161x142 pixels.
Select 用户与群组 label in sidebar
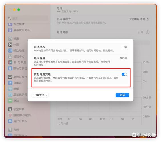click(20, 121)
